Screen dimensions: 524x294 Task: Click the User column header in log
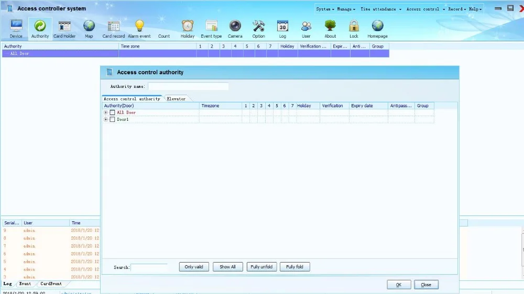(x=46, y=223)
